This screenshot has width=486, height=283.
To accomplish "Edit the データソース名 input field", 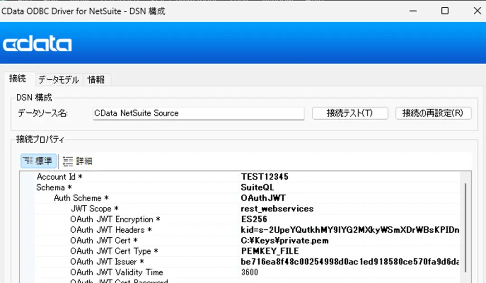I will 198,113.
